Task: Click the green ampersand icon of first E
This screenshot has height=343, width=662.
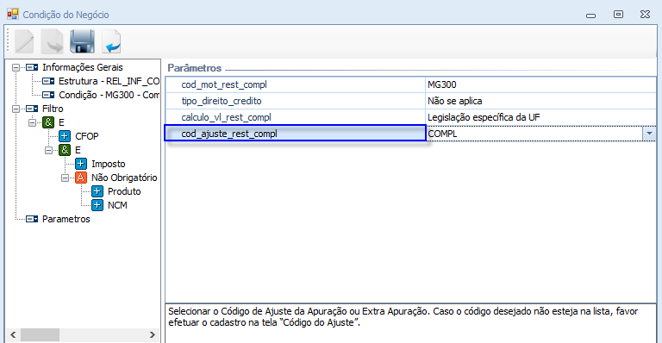Action: tap(48, 122)
